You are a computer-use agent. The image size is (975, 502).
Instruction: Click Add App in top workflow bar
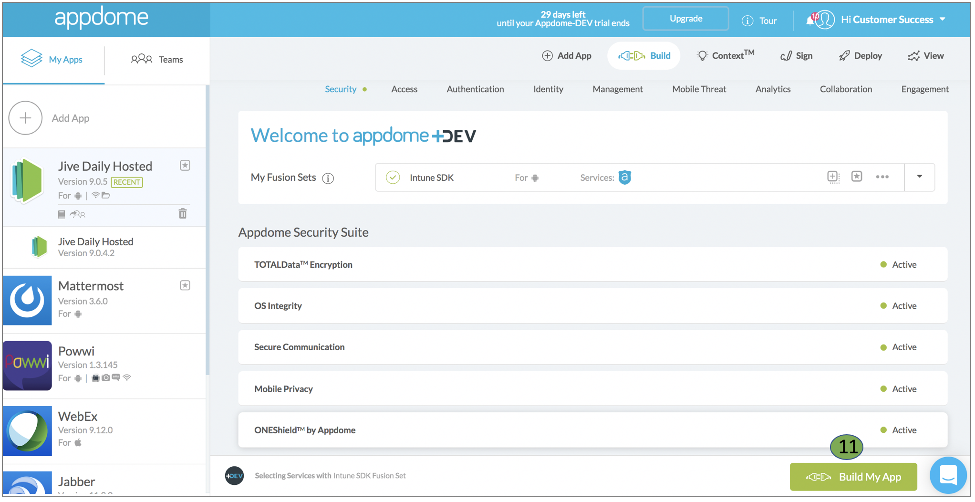(567, 56)
